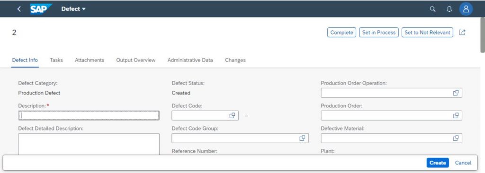This screenshot has height=173, width=485.
Task: Click Set in Process button
Action: (379, 33)
